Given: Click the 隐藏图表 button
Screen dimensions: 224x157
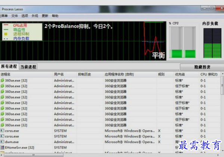Looking at the screenshot, I should click(202, 67).
